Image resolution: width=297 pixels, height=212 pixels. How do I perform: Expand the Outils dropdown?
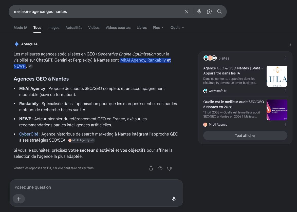pos(177,28)
